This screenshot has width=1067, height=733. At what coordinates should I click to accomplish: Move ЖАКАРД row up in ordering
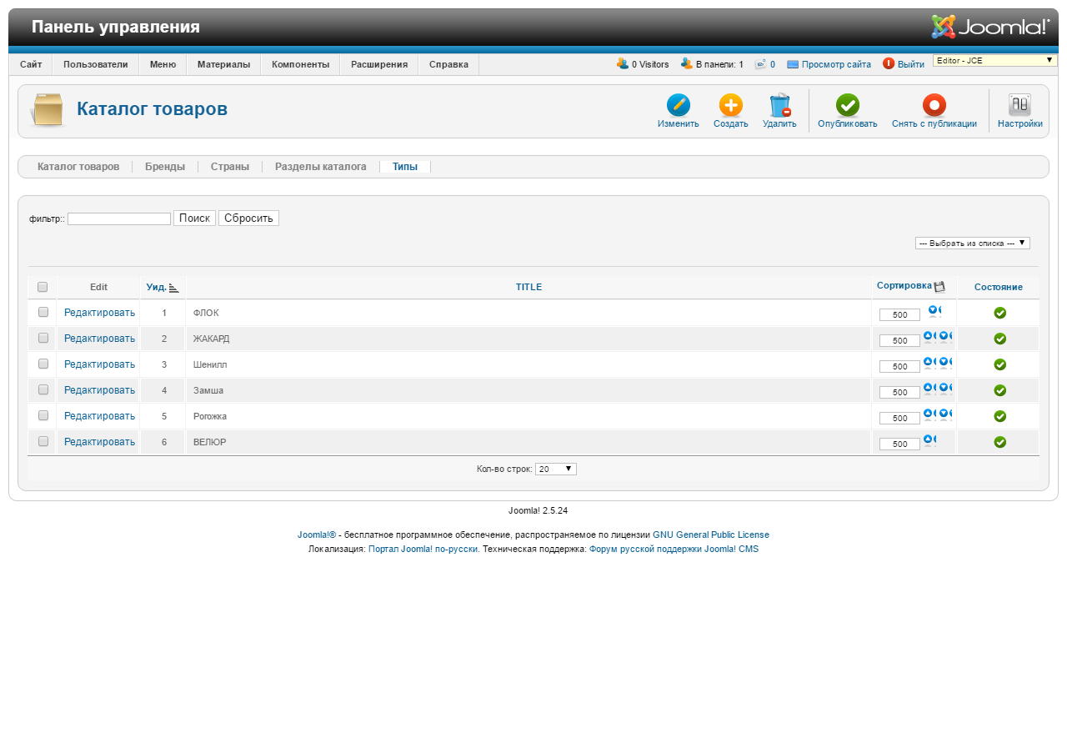click(x=929, y=337)
